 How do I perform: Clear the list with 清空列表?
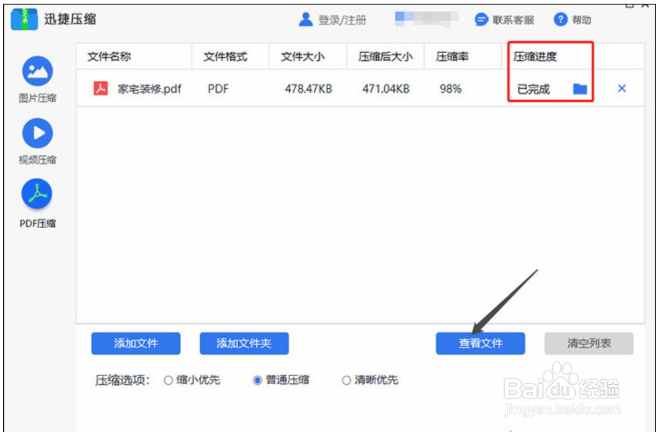(588, 343)
